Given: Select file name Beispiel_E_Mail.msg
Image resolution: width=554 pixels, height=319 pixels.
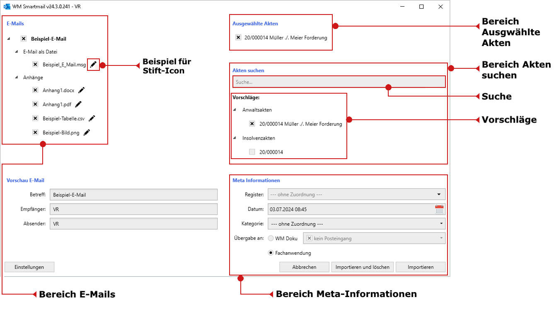Looking at the screenshot, I should coord(64,65).
